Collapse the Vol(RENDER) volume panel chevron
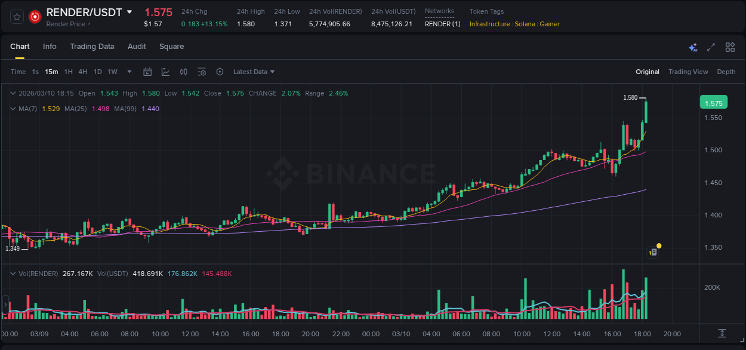 (x=13, y=274)
